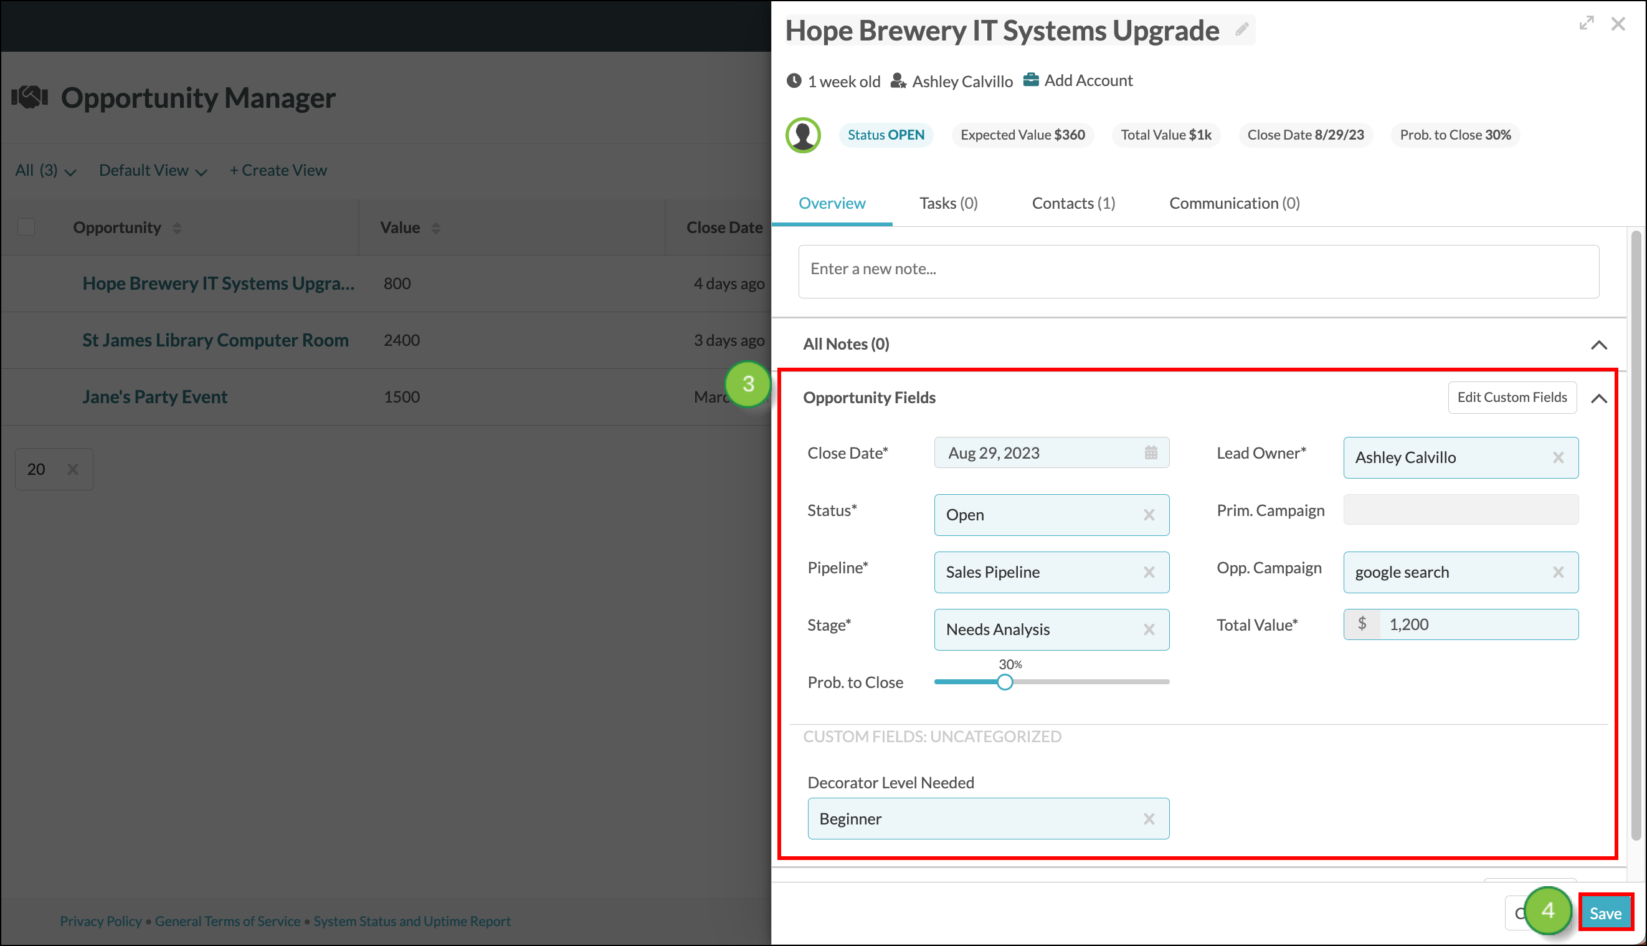Toggle the select-all checkbox in table header
Viewport: 1647px width, 946px height.
26,227
